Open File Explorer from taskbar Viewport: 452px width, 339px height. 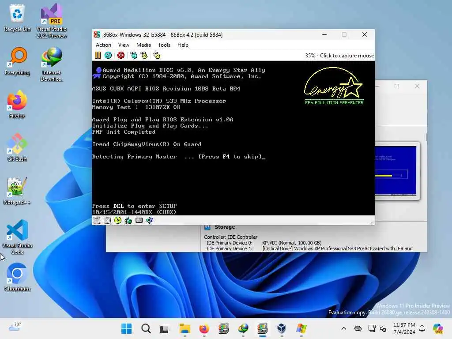click(185, 328)
